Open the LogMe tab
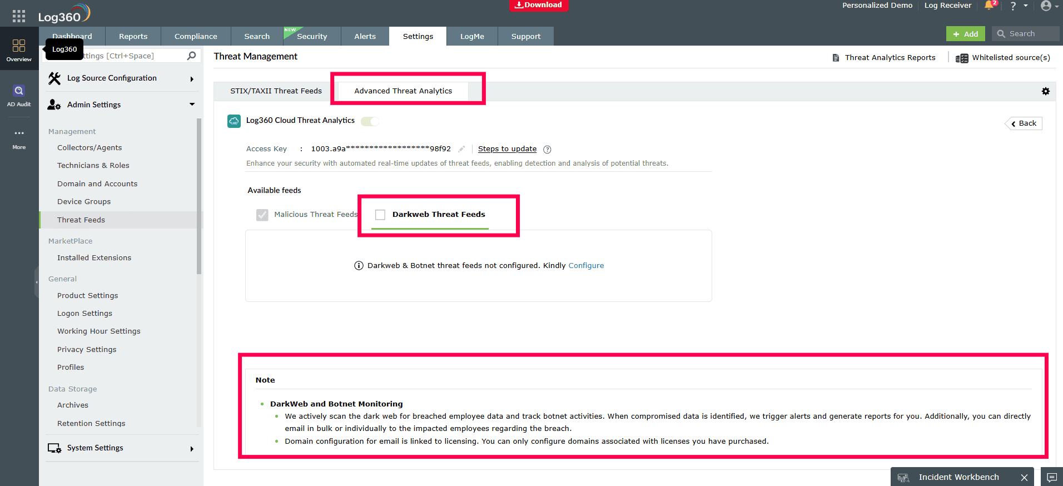1063x486 pixels. pyautogui.click(x=472, y=36)
